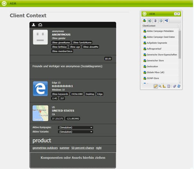Switch to Design mode ruler icon
Viewport: 194px width, 169px height.
point(164,86)
